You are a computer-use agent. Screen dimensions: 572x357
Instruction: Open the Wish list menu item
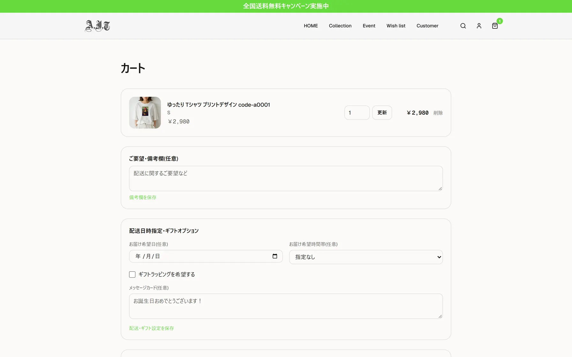[x=396, y=26]
